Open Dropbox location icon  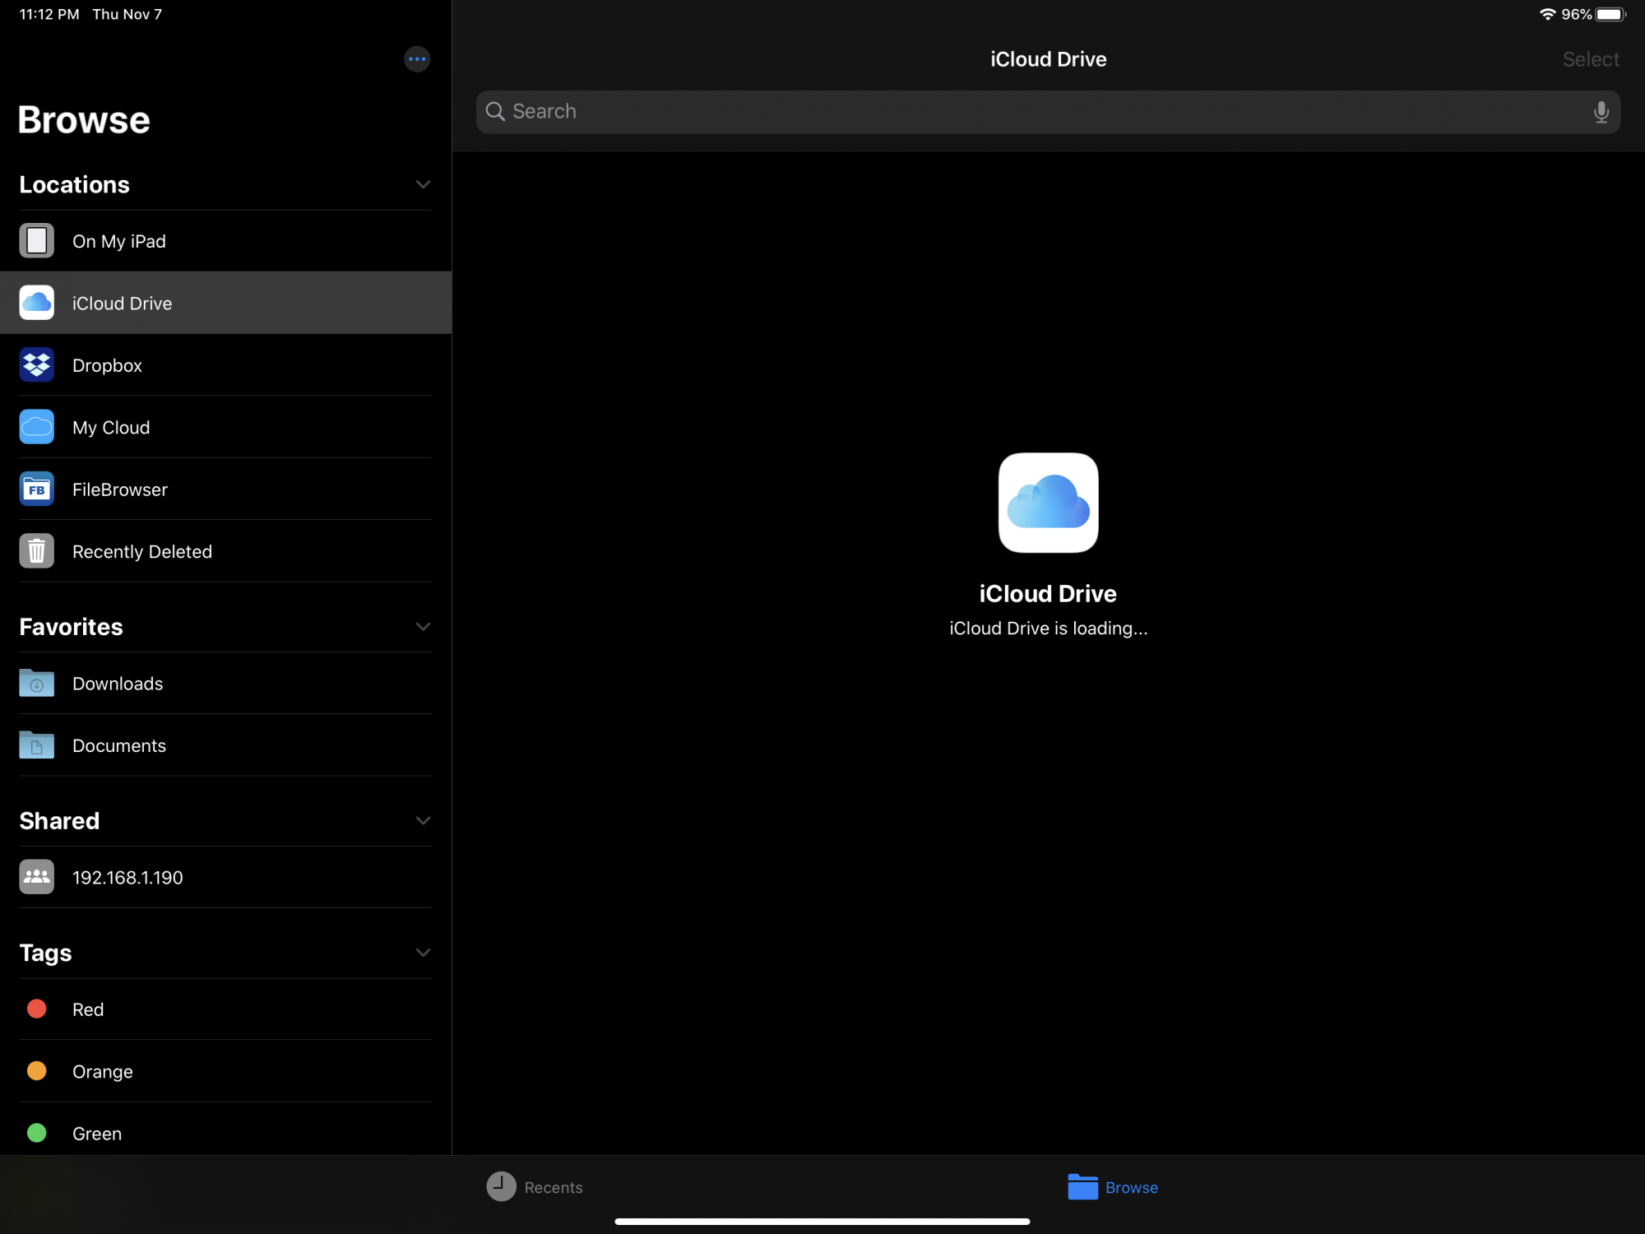coord(37,365)
